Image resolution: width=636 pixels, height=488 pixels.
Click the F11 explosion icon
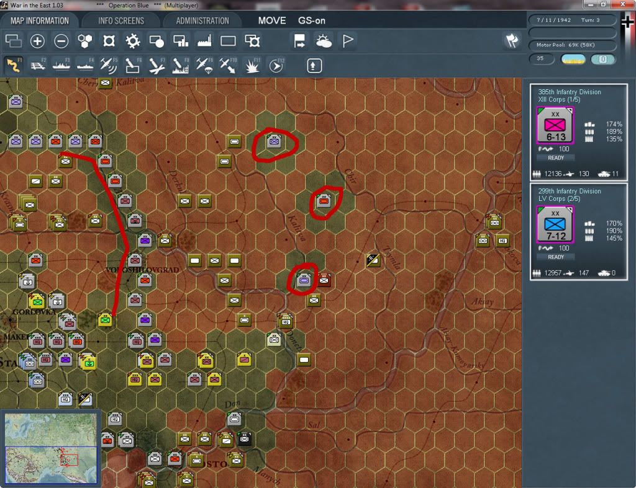click(252, 66)
